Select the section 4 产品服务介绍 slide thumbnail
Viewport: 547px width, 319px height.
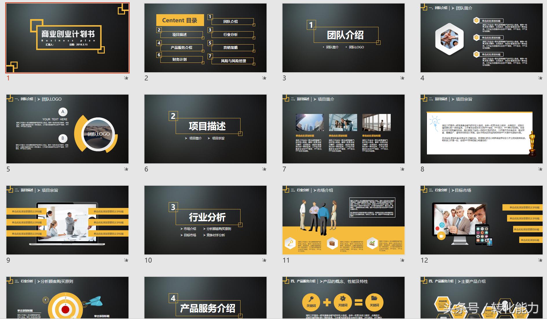[x=205, y=298]
